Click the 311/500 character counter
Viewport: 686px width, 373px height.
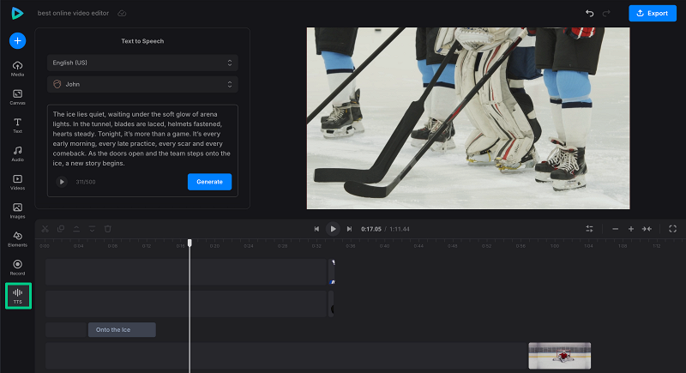85,182
